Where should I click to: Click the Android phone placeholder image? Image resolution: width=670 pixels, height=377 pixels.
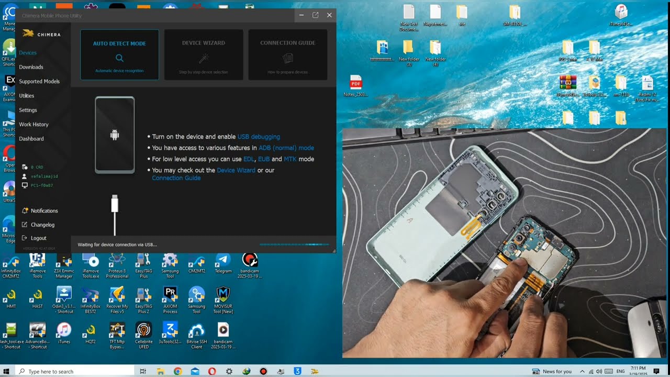point(115,135)
